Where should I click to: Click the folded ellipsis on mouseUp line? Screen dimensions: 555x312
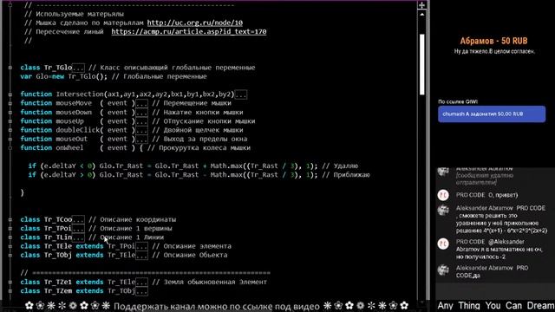pos(141,121)
